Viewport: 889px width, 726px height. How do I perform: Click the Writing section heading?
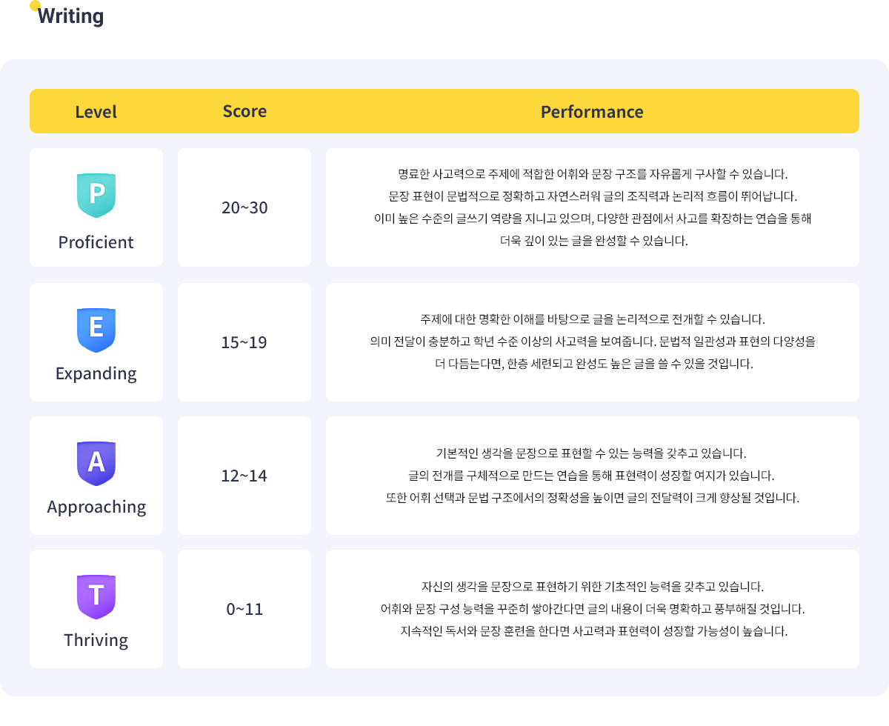pos(71,16)
